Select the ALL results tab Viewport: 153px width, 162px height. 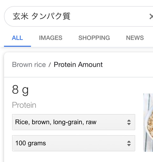coord(18,38)
